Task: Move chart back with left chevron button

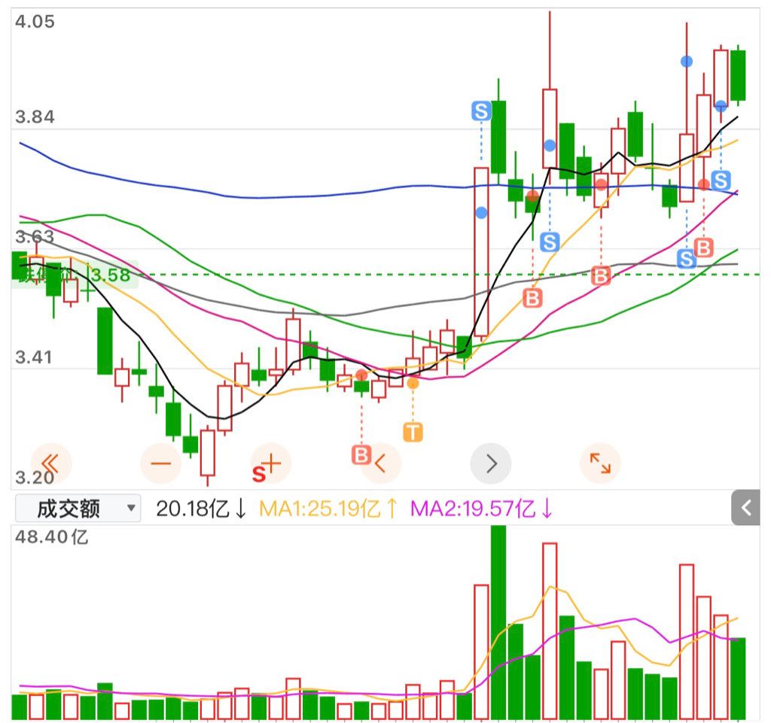Action: (x=380, y=463)
